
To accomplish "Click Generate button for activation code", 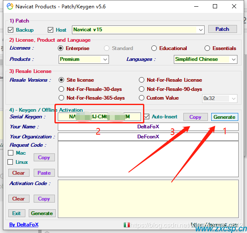I will coord(42,213).
